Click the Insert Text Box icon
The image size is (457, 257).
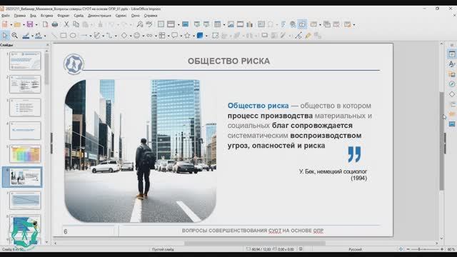[261, 24]
